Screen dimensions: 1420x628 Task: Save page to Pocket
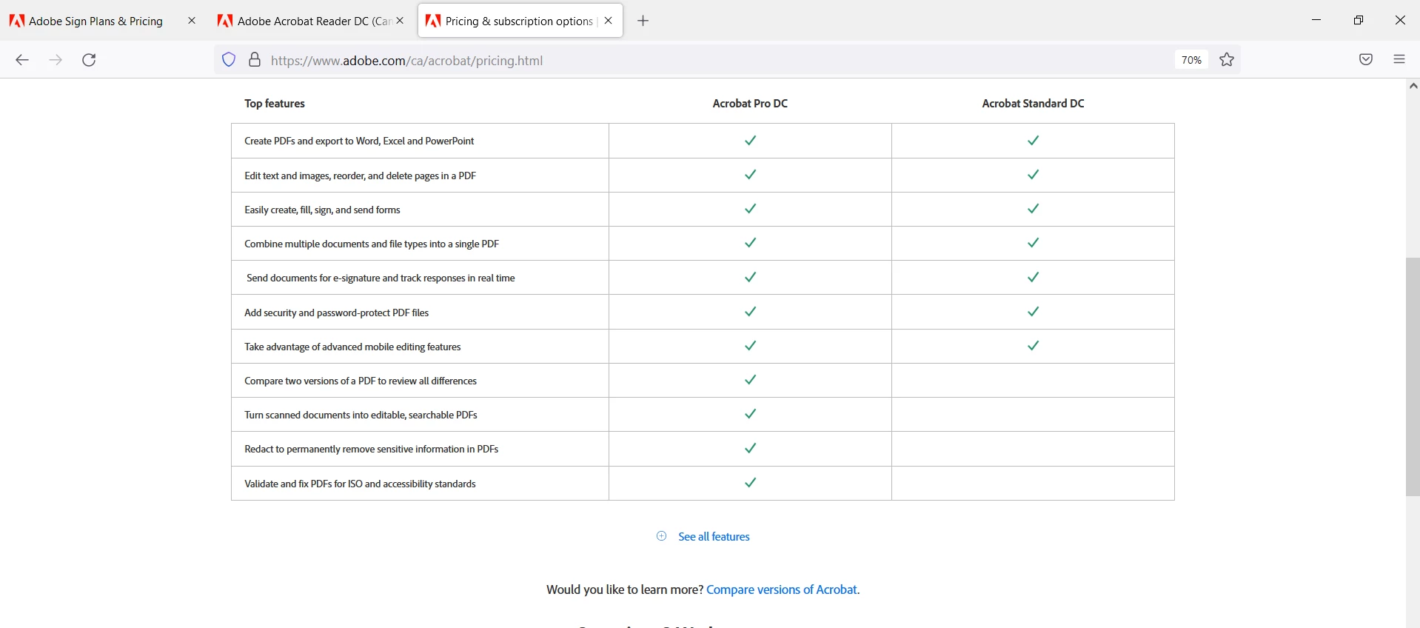1366,60
